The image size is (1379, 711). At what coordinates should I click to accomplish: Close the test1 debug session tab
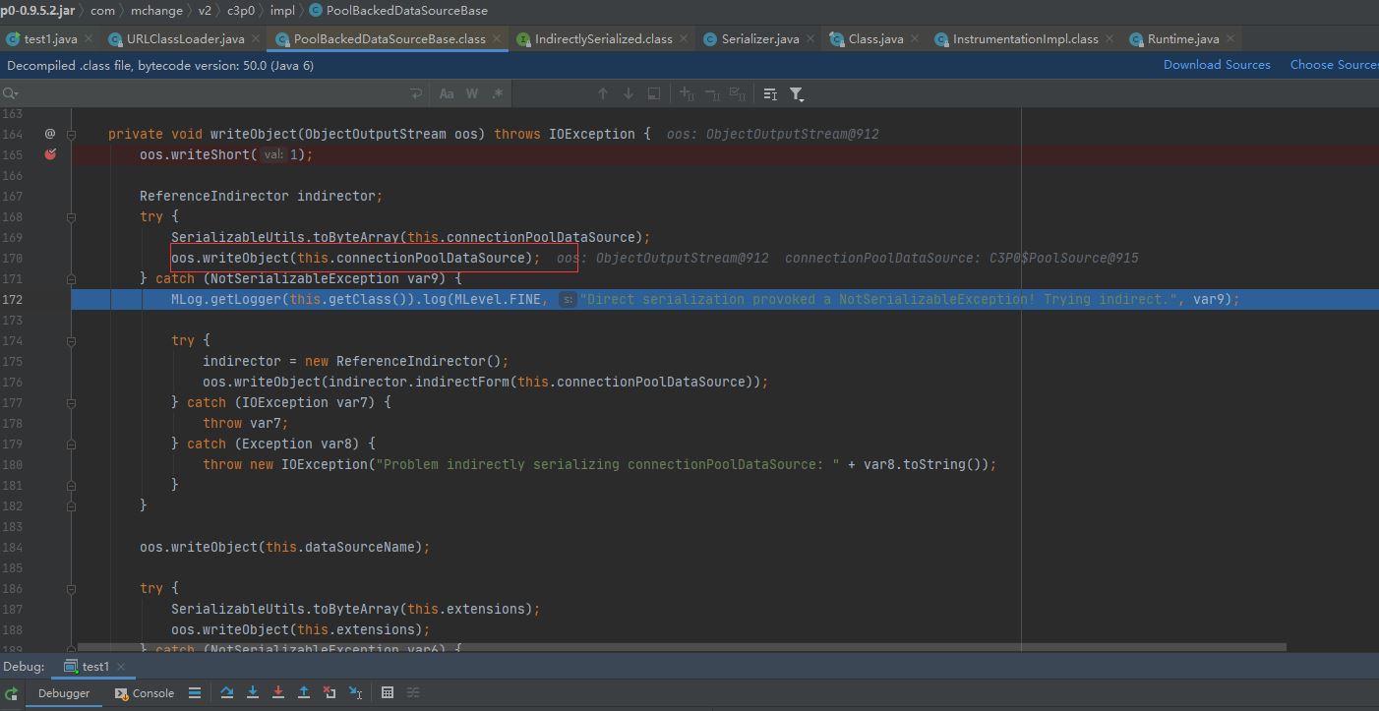121,667
